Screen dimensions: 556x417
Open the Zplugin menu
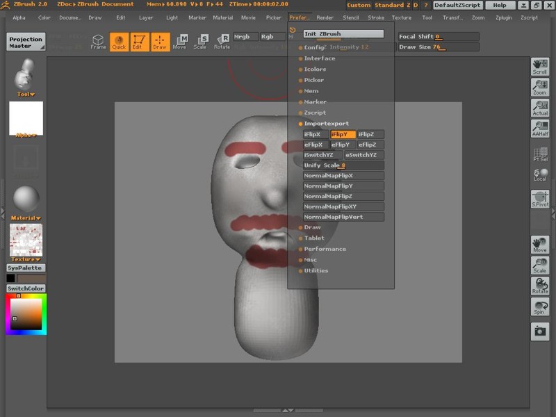pyautogui.click(x=503, y=17)
